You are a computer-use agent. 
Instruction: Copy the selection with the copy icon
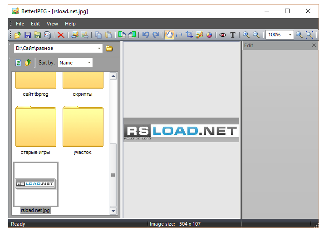[x=98, y=35]
